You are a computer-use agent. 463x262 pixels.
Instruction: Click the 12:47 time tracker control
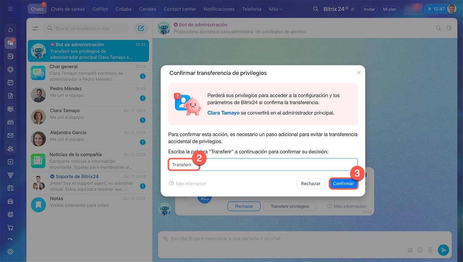pyautogui.click(x=436, y=9)
